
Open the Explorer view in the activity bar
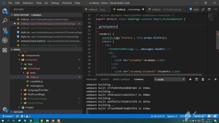point(5,11)
